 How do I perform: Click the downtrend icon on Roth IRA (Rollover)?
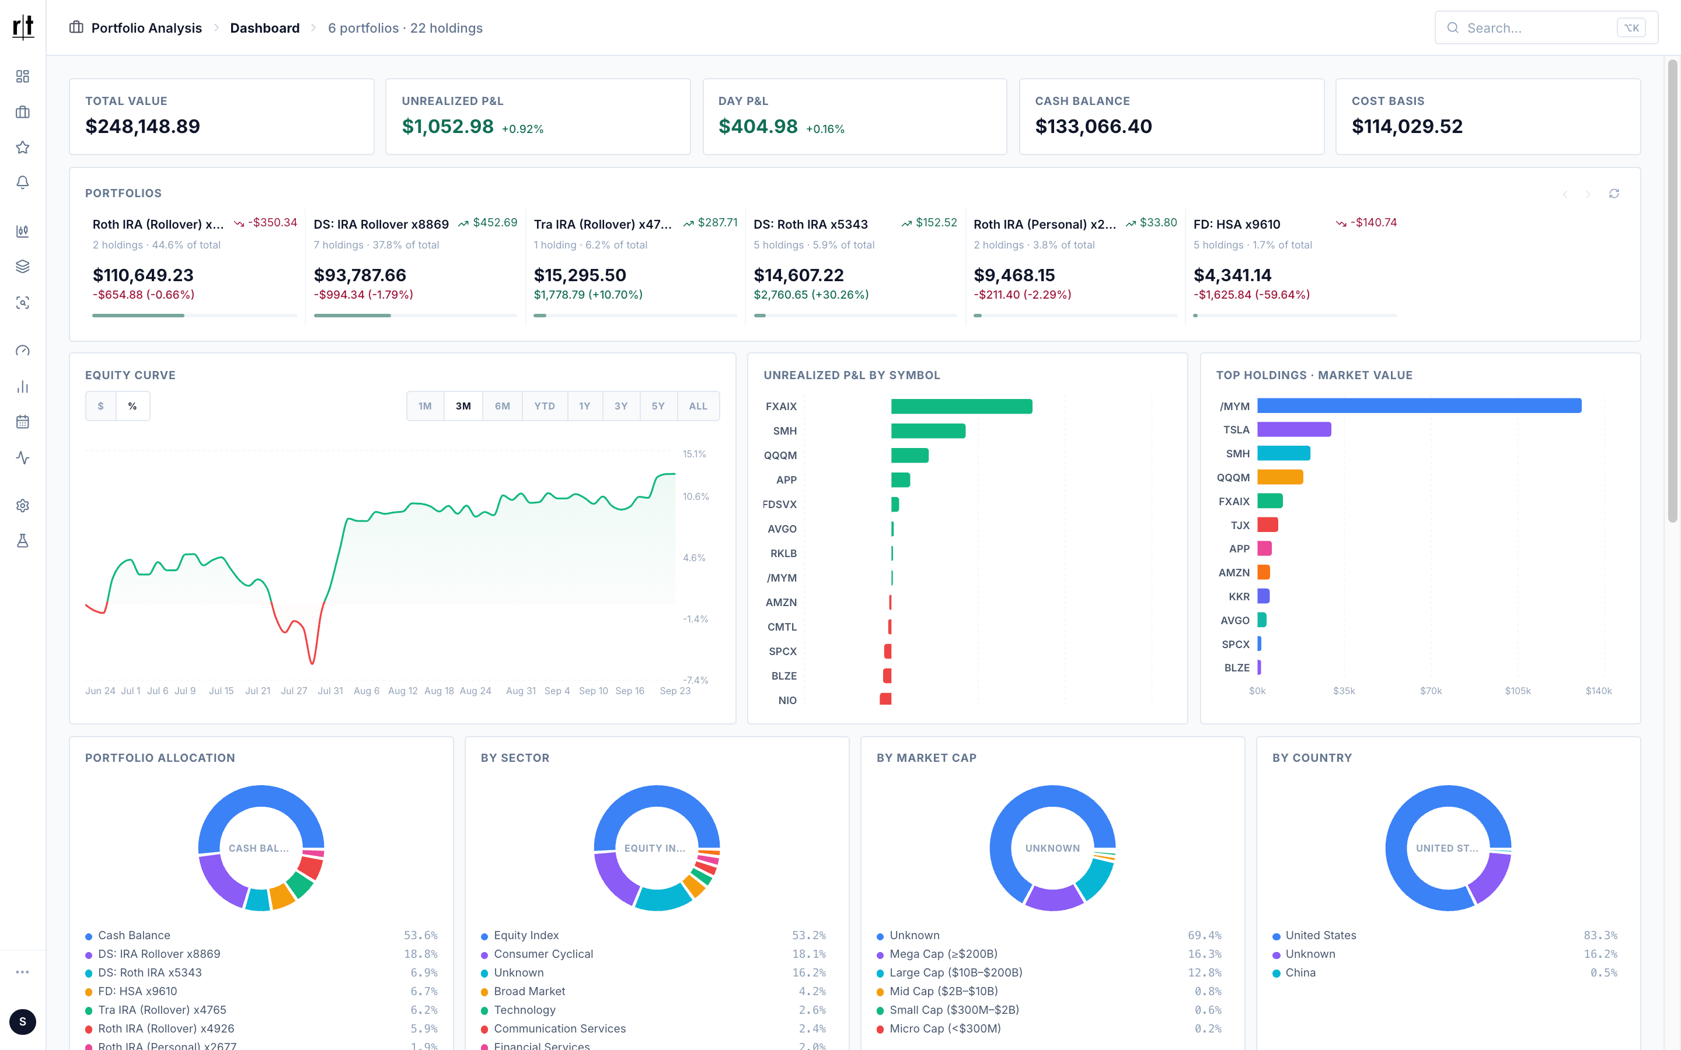click(x=239, y=223)
